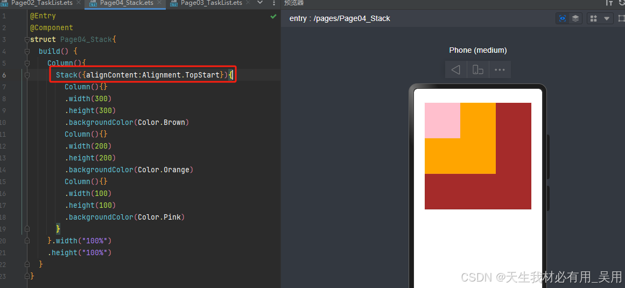Screen dimensions: 625x288
Task: Select the Page04_Stack.ets editor tab
Action: point(127,3)
